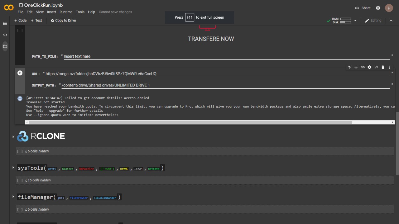
Task: Expand the sysTools section
Action: (x=13, y=168)
